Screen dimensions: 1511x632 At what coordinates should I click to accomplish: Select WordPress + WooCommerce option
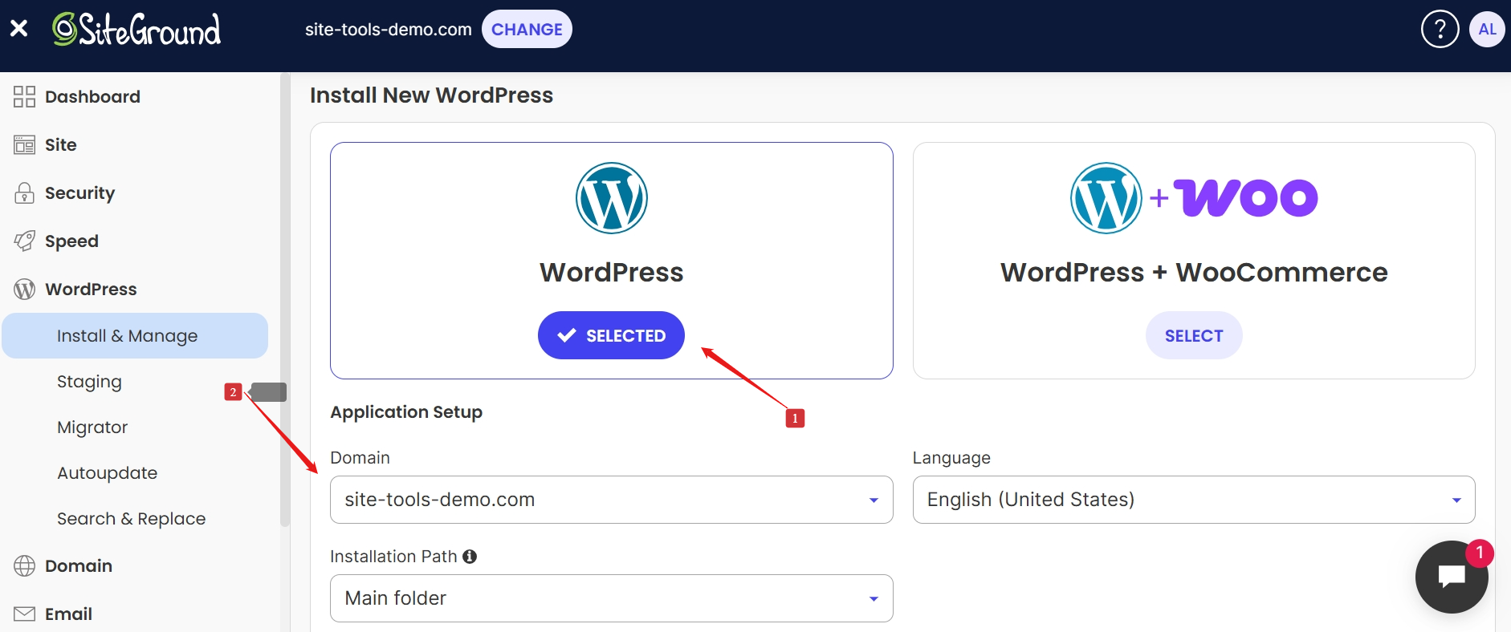click(1194, 335)
